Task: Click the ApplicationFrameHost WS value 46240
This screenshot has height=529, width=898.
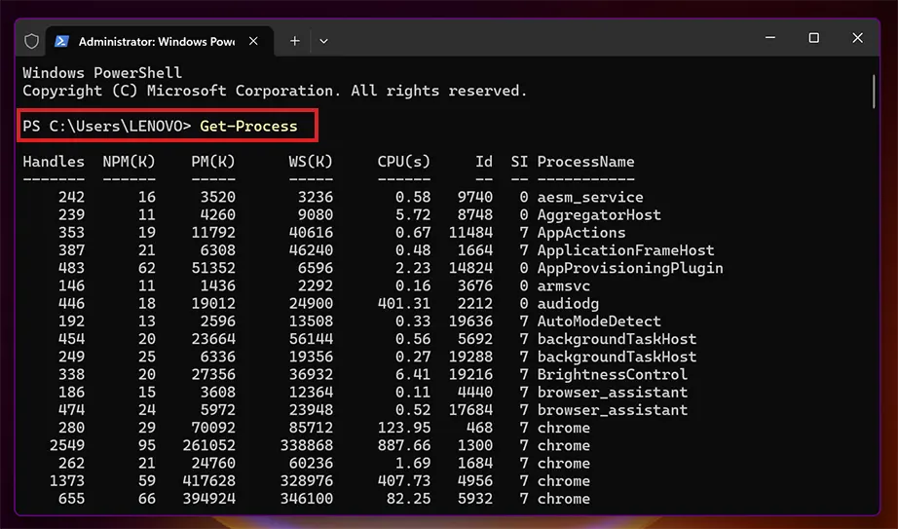Action: [x=311, y=250]
